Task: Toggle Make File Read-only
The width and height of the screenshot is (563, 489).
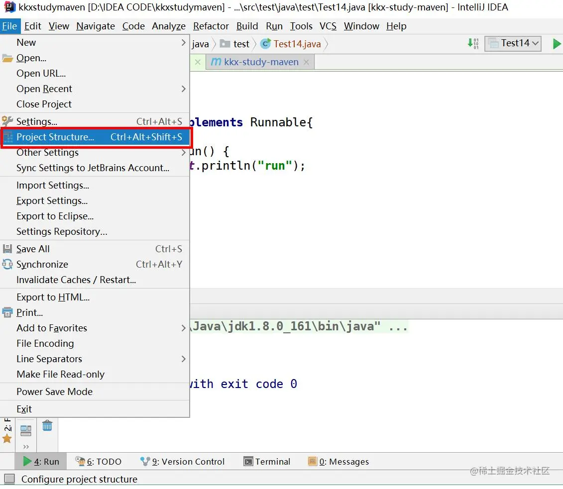Action: (95, 374)
